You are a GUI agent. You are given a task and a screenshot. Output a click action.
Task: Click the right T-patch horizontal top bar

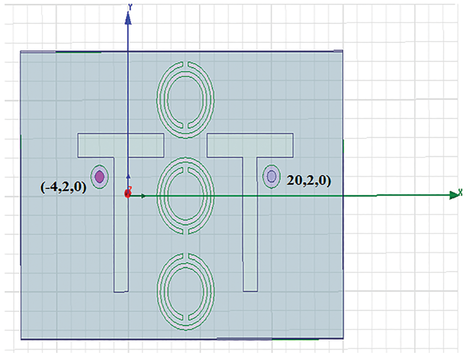(x=250, y=145)
